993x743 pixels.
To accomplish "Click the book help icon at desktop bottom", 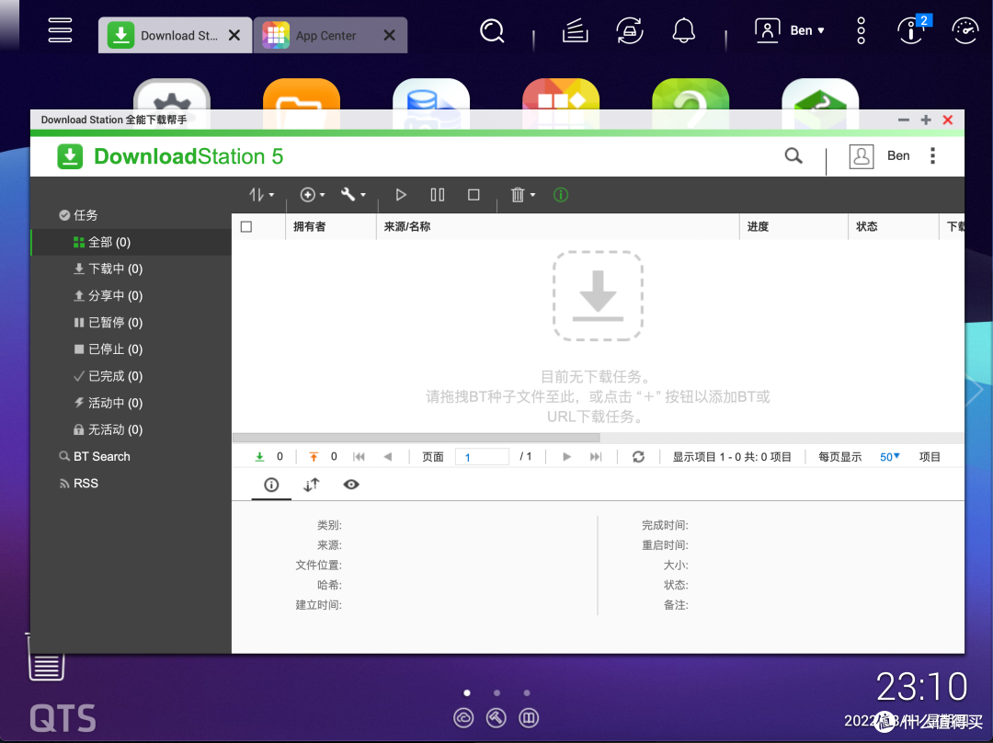I will 529,717.
